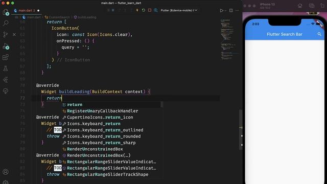Click 'iPhone 13' simulator title
Viewport: 327px width, 184px height.
point(267,5)
